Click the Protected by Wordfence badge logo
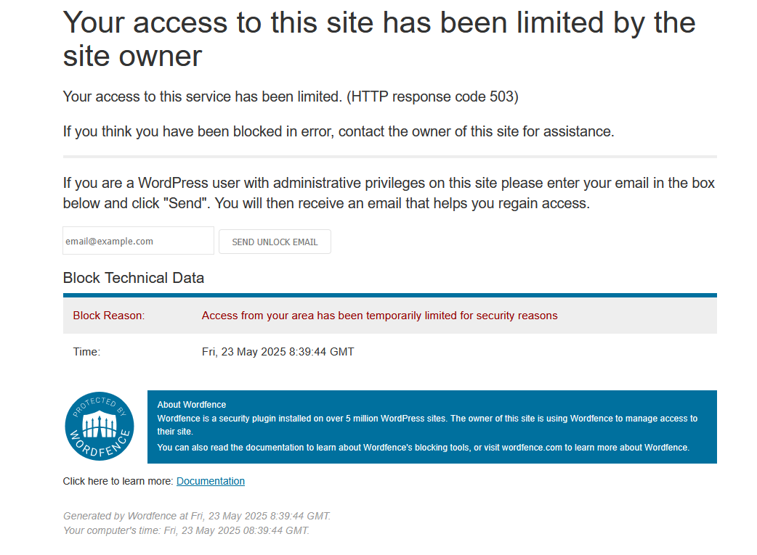 coord(100,427)
